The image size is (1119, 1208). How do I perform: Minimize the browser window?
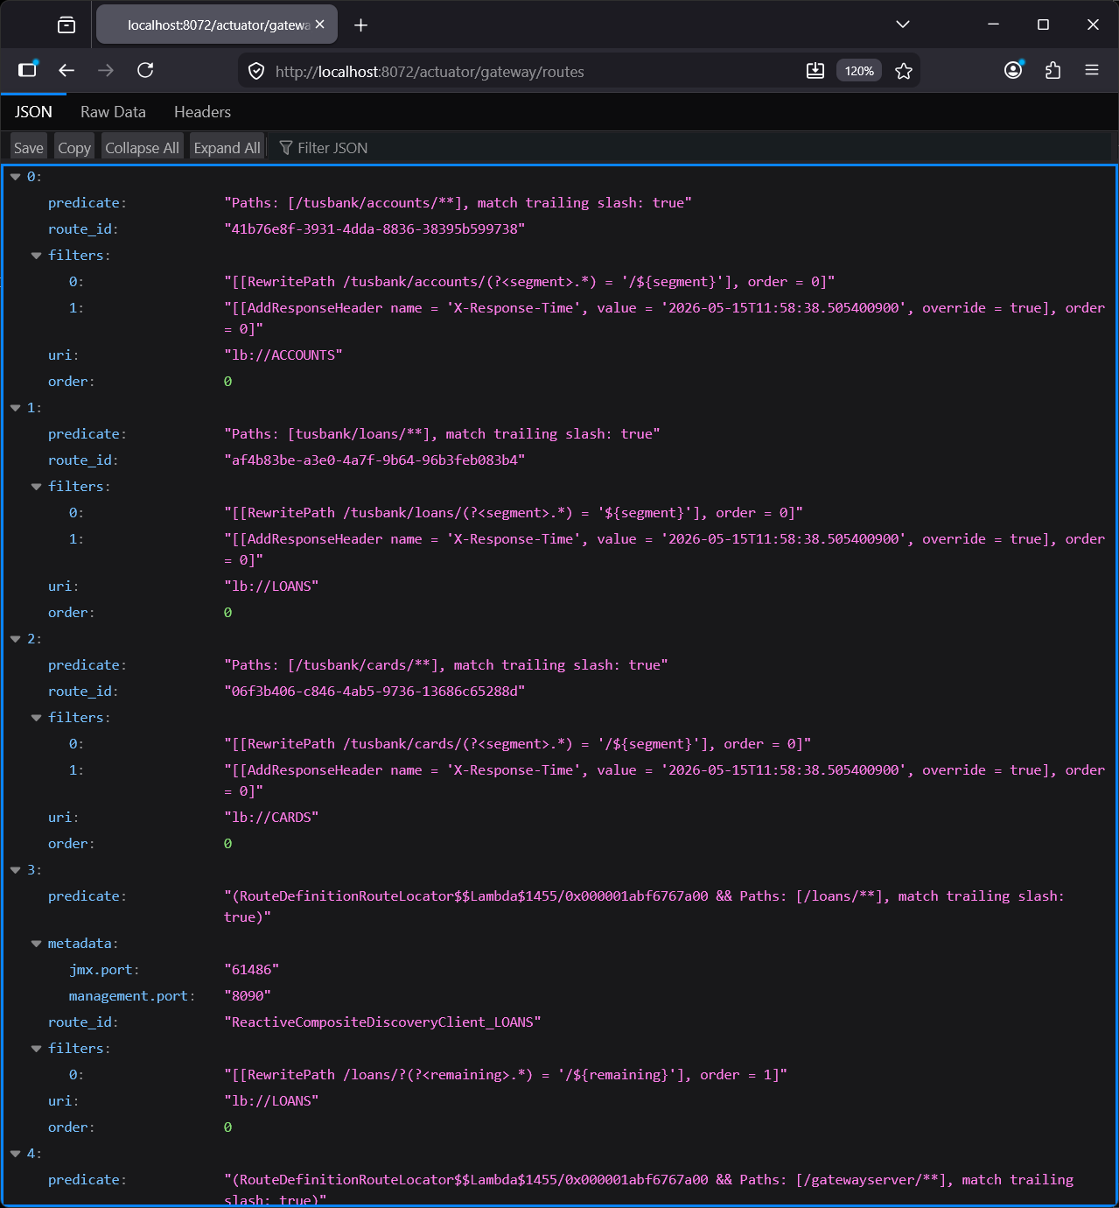click(993, 25)
